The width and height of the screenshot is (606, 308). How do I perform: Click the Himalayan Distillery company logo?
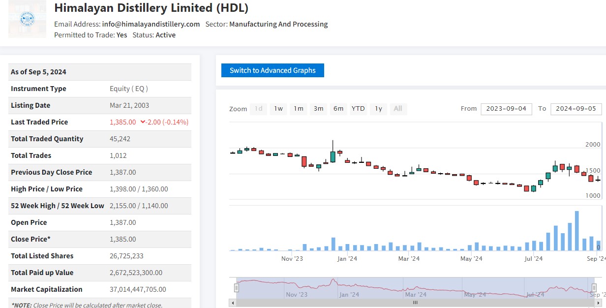27,19
